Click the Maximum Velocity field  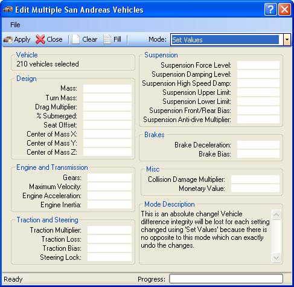(x=109, y=187)
